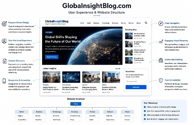Select the World node in structure diagram
This screenshot has height=125, width=194.
22,112
